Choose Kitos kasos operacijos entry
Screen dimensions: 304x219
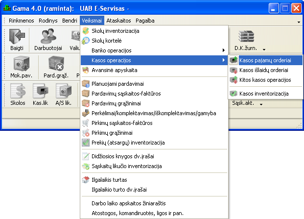click(265, 80)
